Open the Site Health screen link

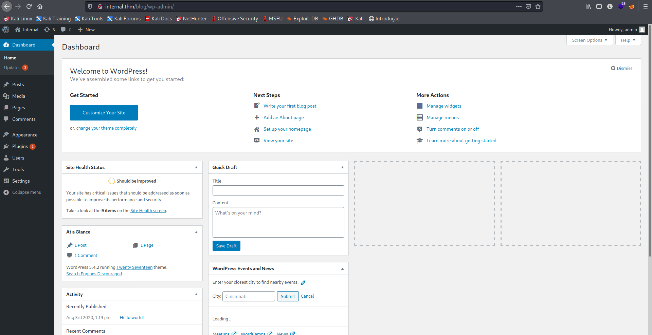148,210
